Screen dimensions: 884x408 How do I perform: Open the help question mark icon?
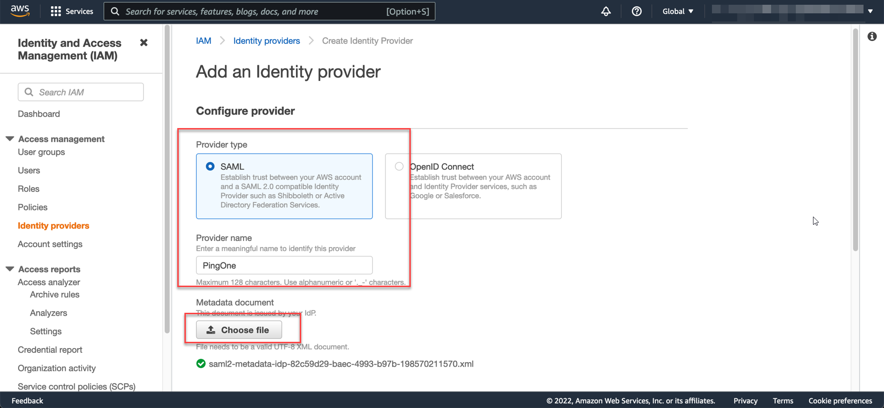637,11
